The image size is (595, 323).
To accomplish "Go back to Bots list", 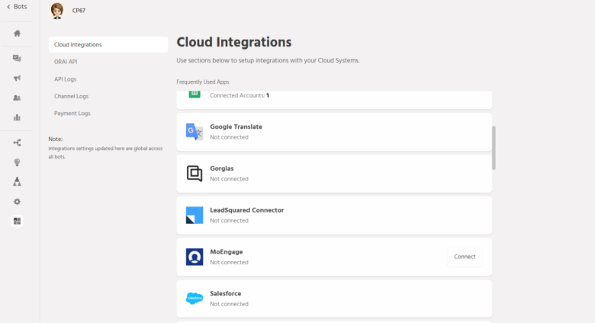I will click(17, 6).
